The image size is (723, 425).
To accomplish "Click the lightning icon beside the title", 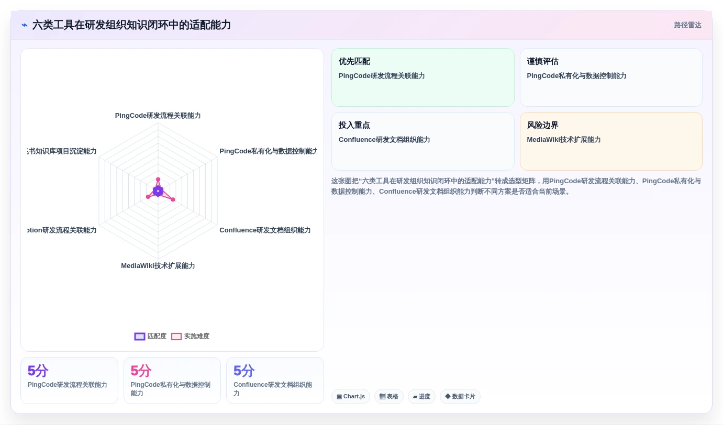I will (x=25, y=25).
